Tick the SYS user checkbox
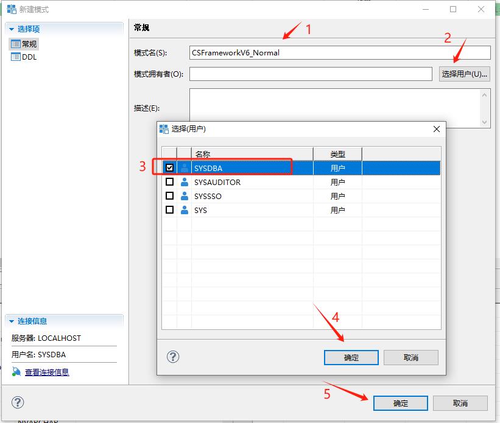This screenshot has height=423, width=500. click(x=169, y=210)
